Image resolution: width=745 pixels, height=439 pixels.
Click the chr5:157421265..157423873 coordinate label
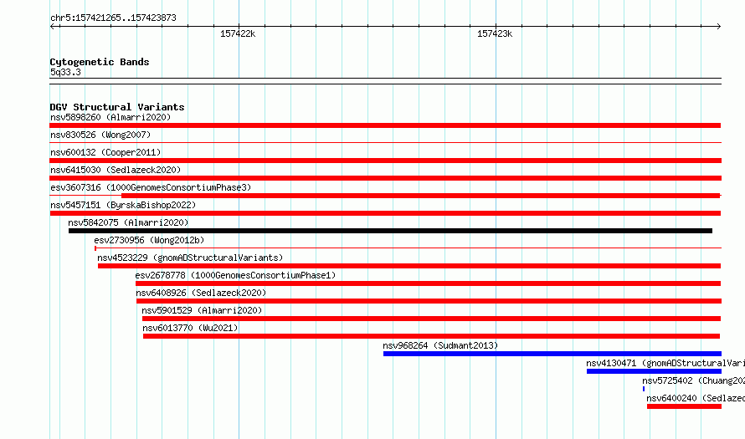click(x=113, y=18)
